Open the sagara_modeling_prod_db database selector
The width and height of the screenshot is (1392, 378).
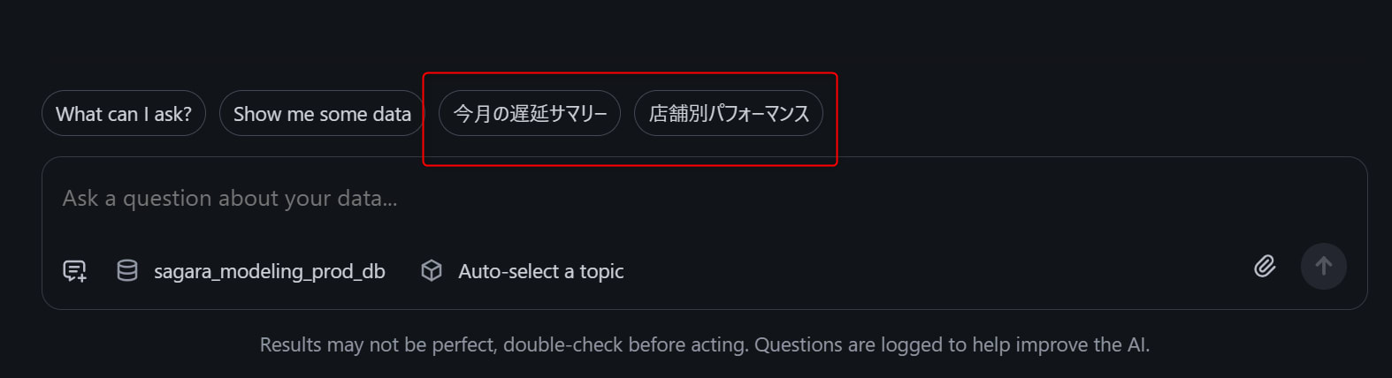[269, 271]
